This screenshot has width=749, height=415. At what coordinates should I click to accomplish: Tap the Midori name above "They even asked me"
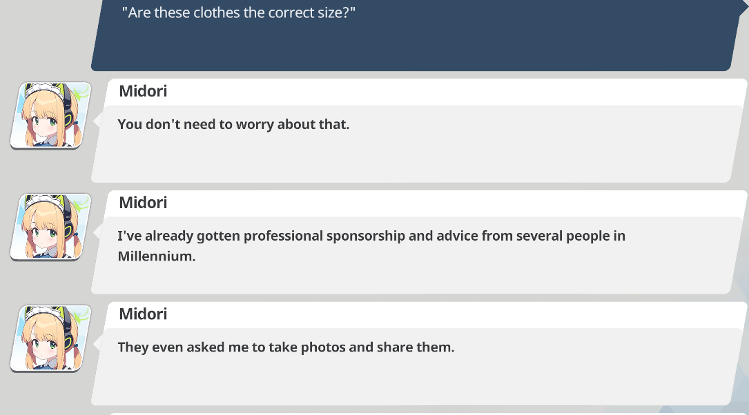click(x=143, y=314)
